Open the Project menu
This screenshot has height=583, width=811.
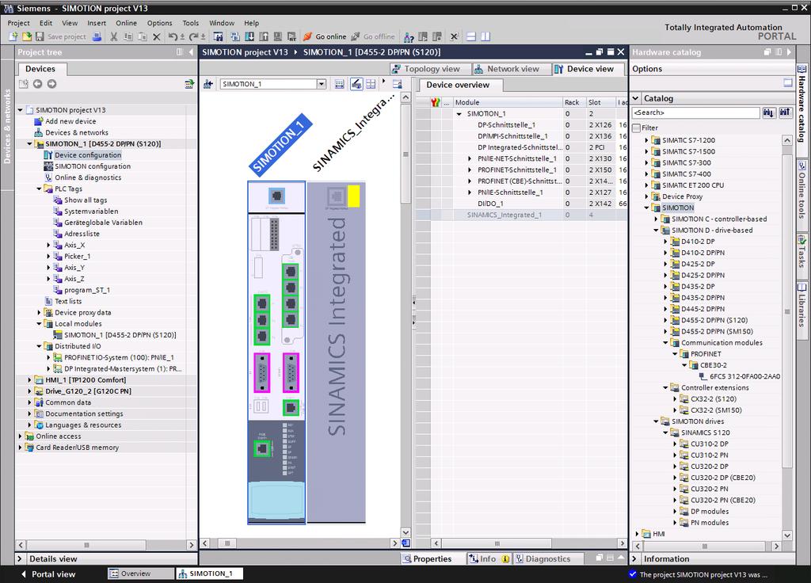(19, 23)
